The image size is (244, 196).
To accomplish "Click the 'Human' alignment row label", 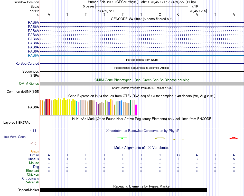I will click(x=34, y=155).
